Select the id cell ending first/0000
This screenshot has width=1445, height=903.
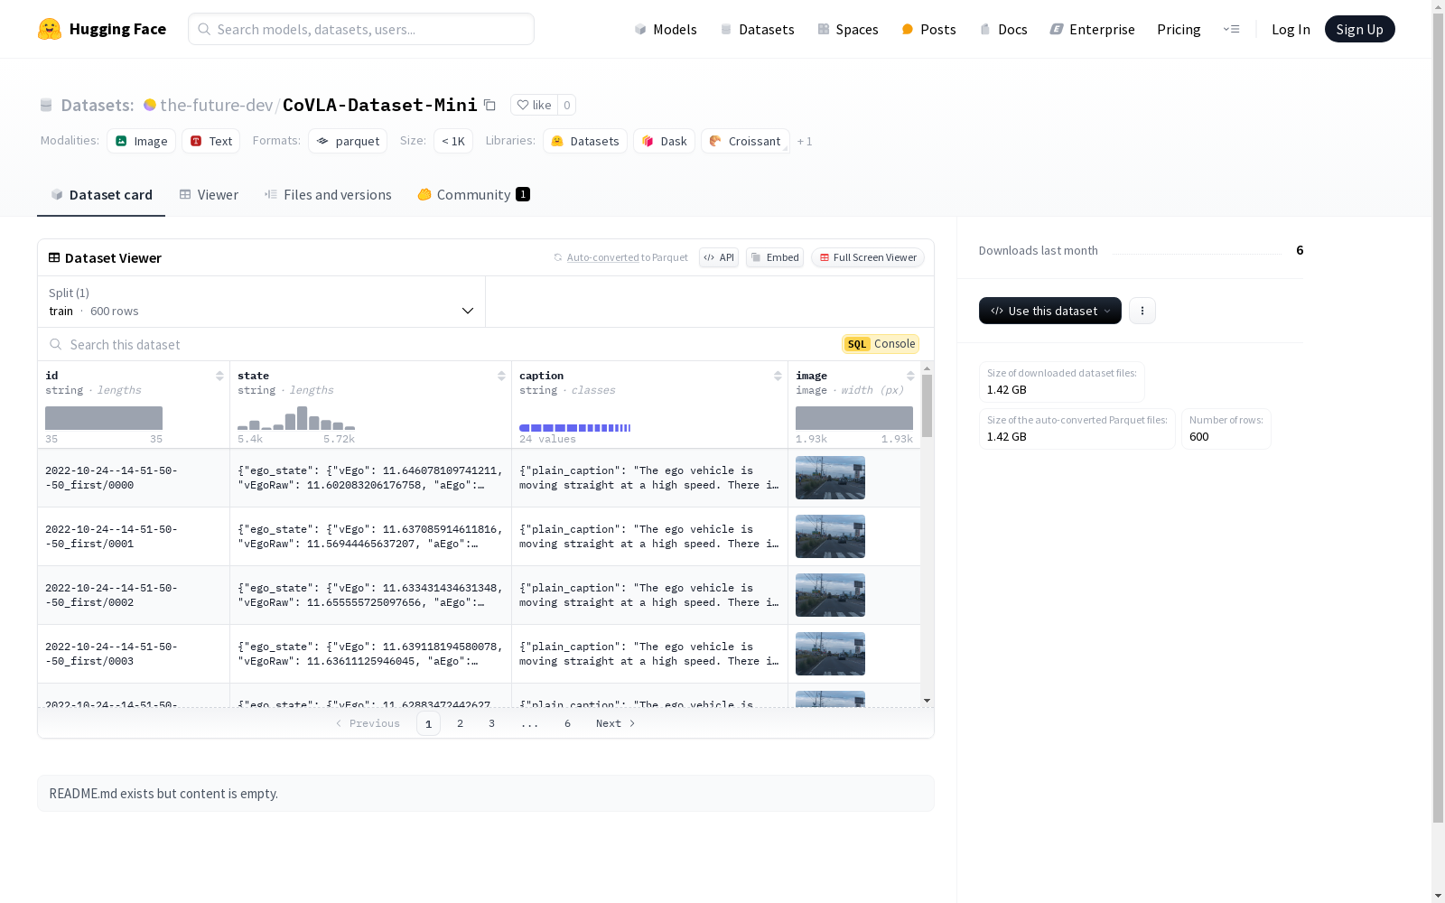tap(134, 478)
